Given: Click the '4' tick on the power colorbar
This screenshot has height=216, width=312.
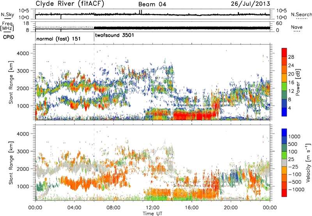Looking at the screenshot, I should [x=289, y=108].
